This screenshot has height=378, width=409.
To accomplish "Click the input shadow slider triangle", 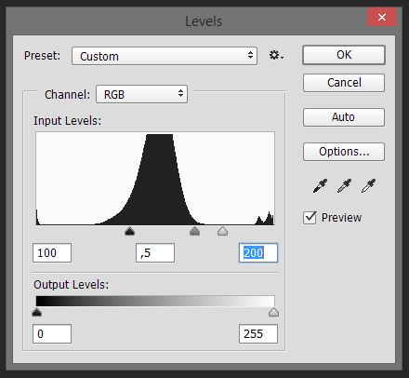I will pos(129,231).
